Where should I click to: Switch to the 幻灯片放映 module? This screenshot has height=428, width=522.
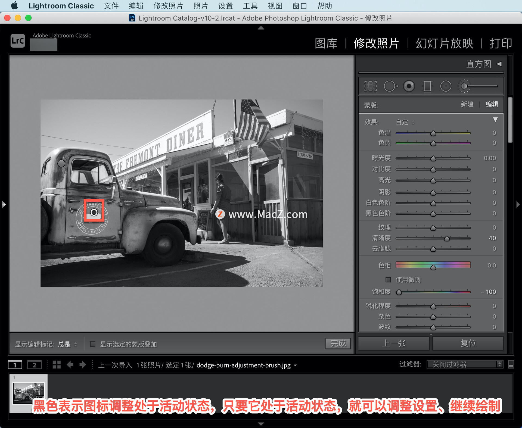point(445,43)
